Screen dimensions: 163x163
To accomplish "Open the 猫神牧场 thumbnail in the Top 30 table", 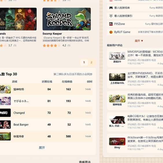I will (x=5, y=89).
